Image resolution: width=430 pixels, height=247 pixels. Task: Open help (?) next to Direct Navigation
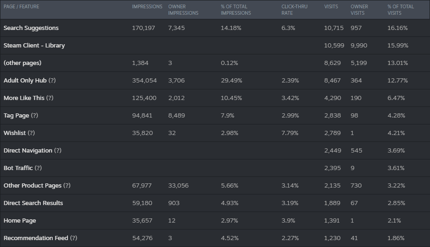[58, 150]
